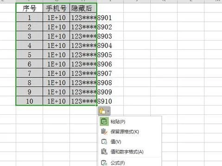
Task: Select the 序号 cell with value 9
Action: coord(29,92)
